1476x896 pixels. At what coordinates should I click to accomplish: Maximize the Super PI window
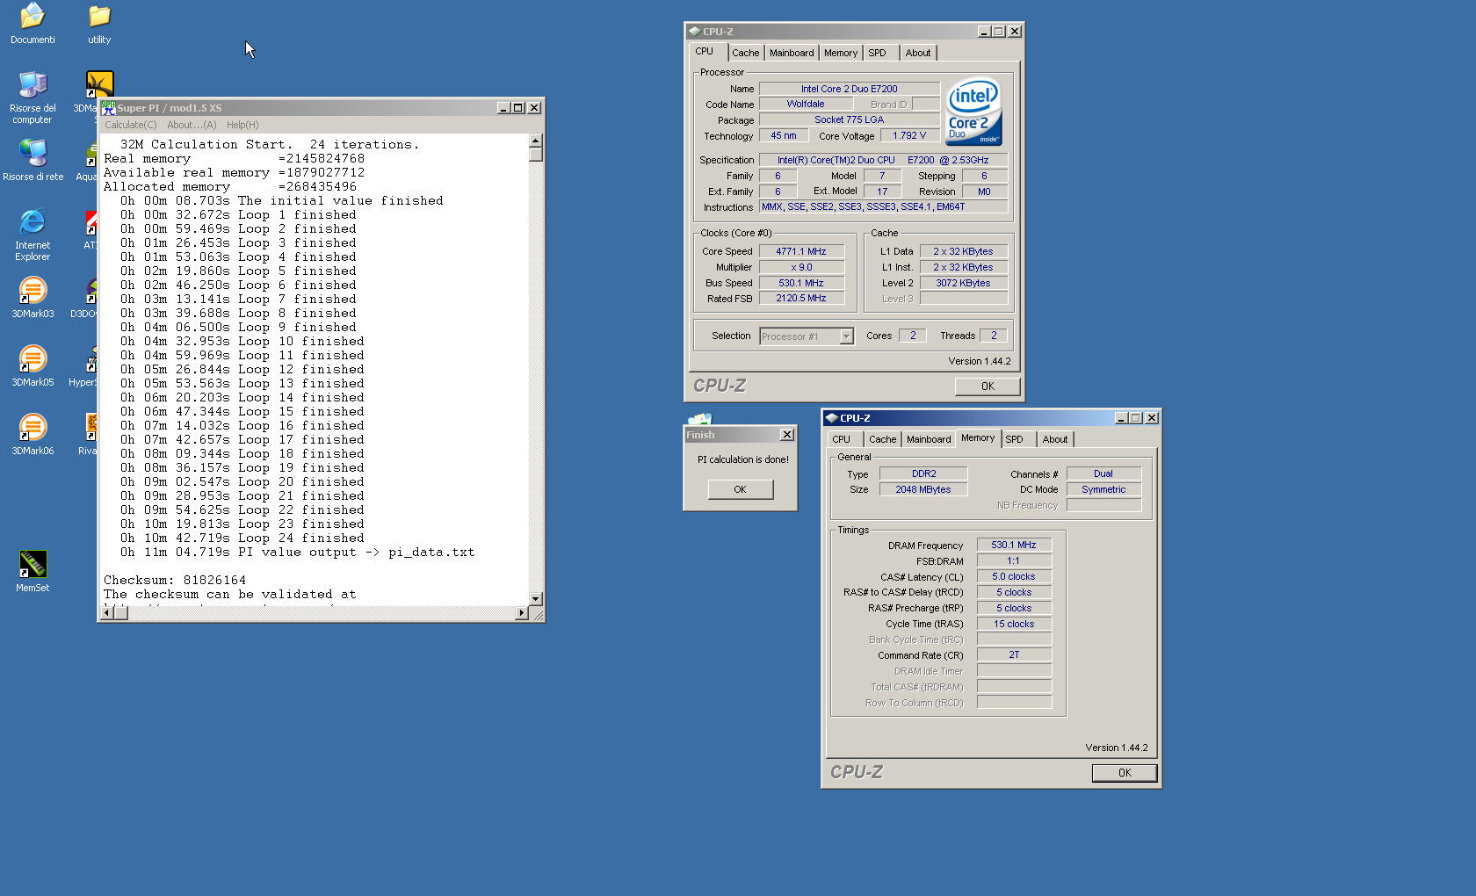coord(518,108)
